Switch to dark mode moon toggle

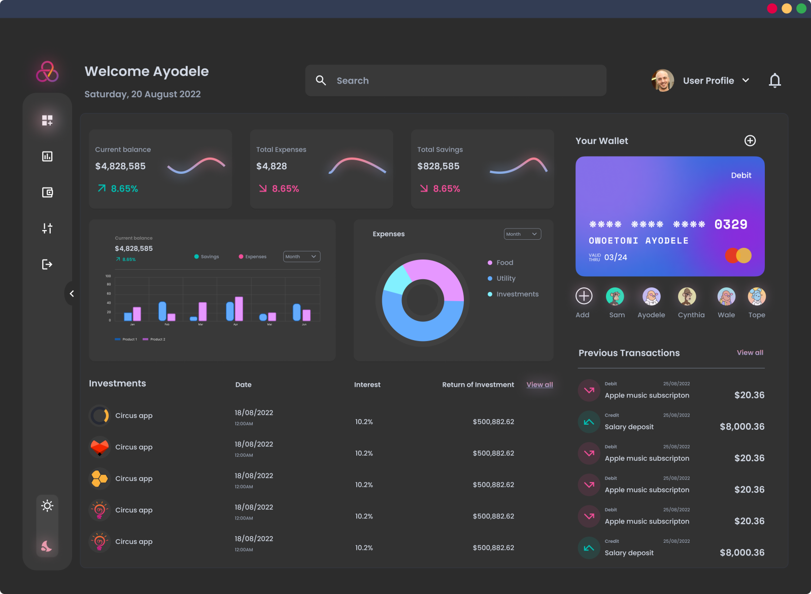point(47,546)
